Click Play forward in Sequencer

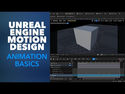(x=57, y=79)
